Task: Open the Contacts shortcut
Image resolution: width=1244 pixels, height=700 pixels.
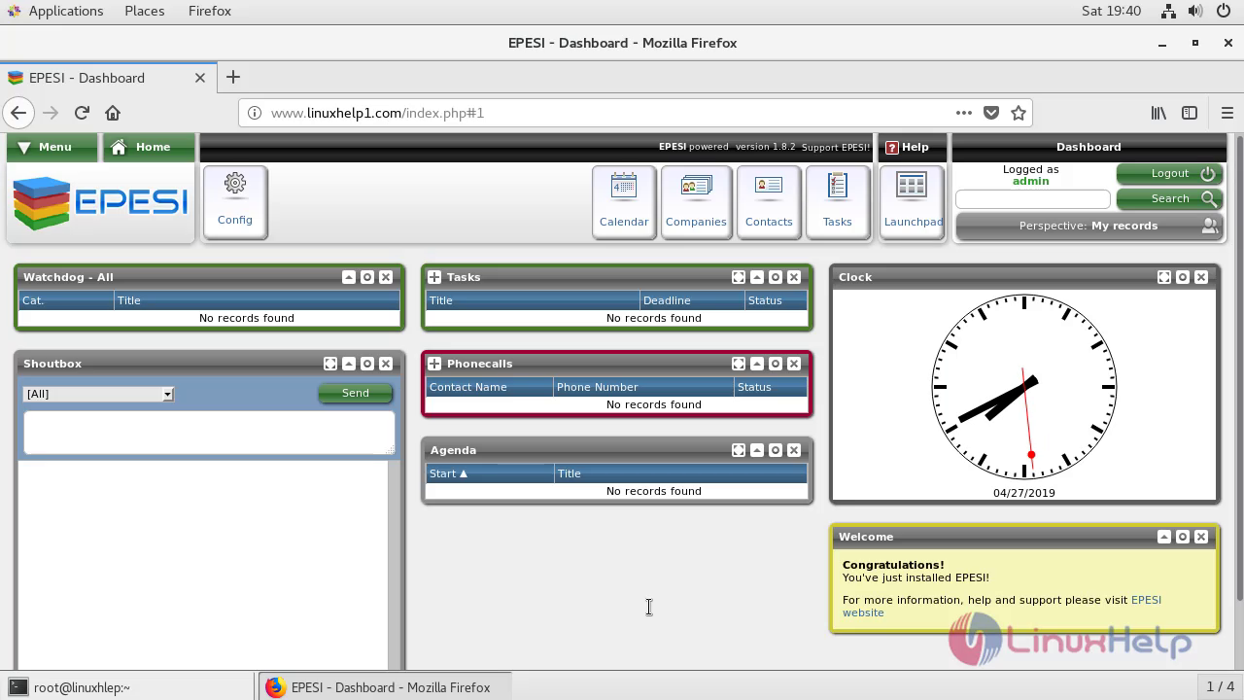Action: pos(769,201)
